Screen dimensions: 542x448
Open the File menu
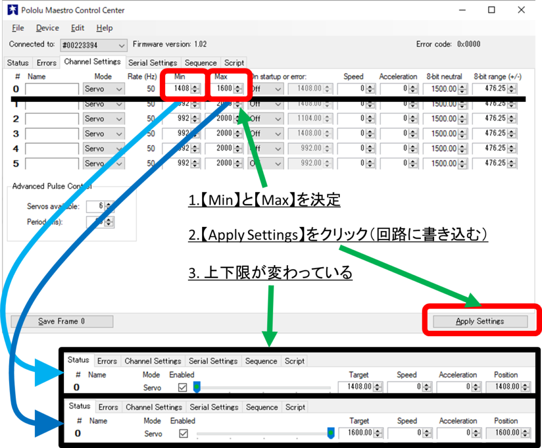point(18,28)
